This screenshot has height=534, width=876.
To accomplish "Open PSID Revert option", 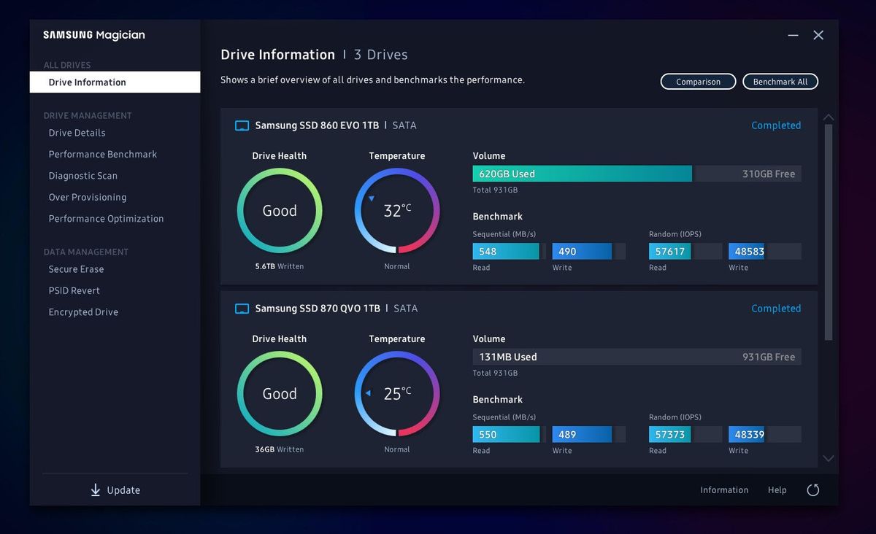I will (74, 290).
